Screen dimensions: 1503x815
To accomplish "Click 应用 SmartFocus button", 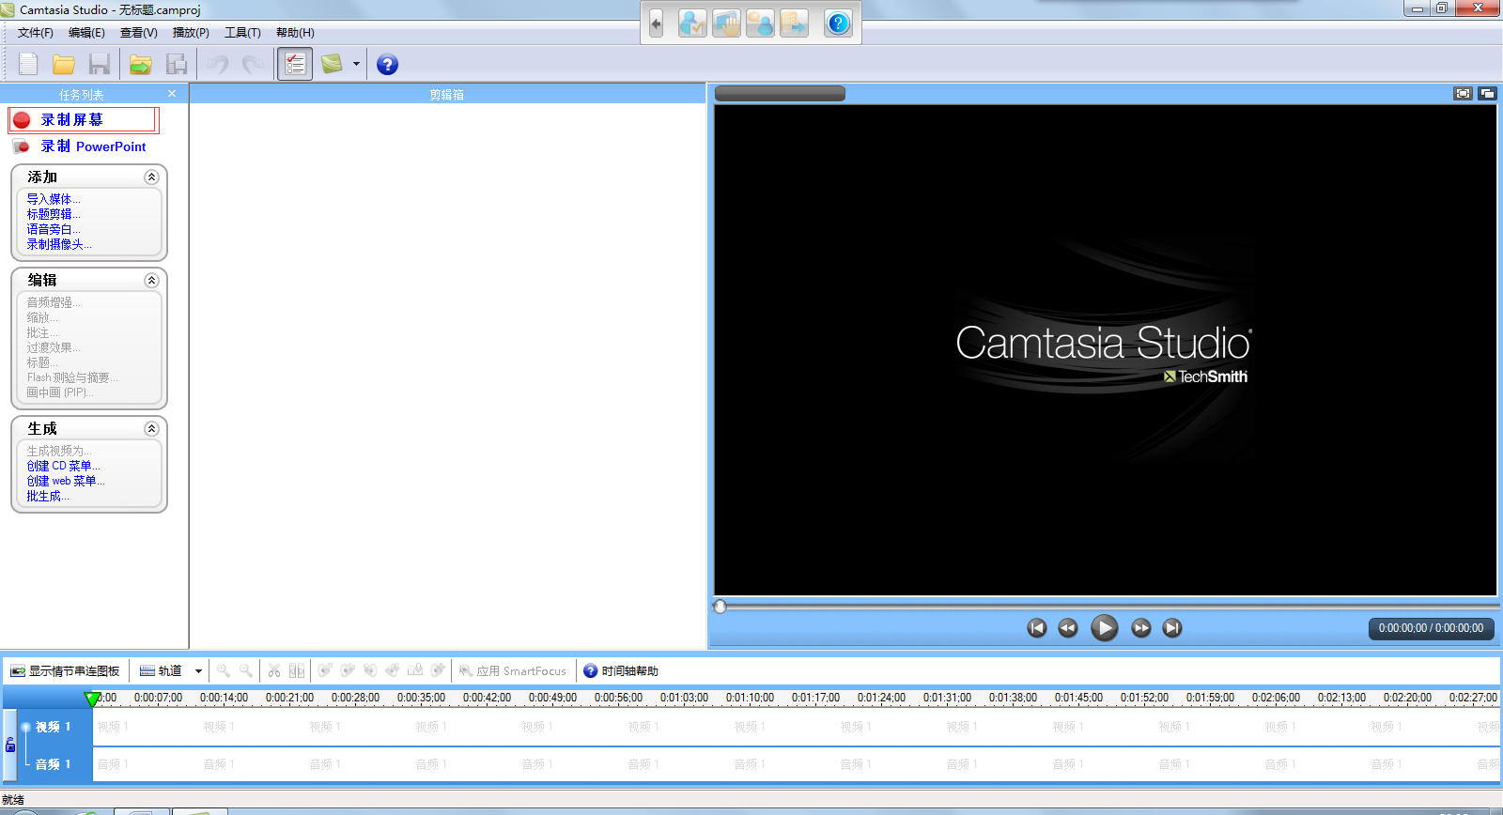I will click(x=513, y=671).
